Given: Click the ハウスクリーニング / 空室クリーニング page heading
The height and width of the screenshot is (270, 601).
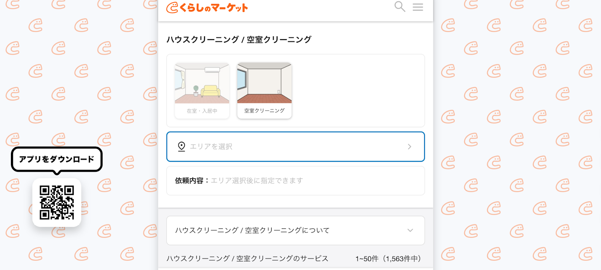Looking at the screenshot, I should click(239, 39).
